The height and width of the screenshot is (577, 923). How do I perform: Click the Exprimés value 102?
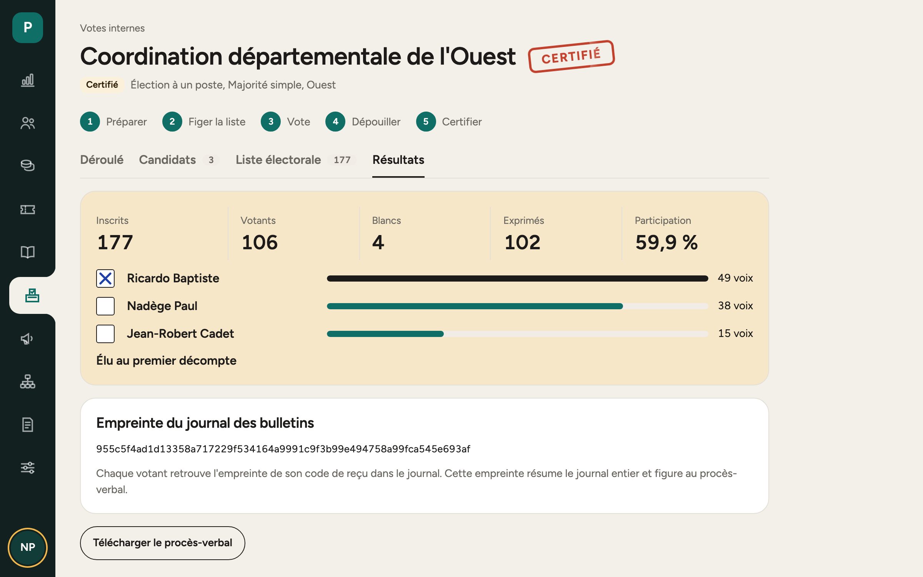coord(522,242)
